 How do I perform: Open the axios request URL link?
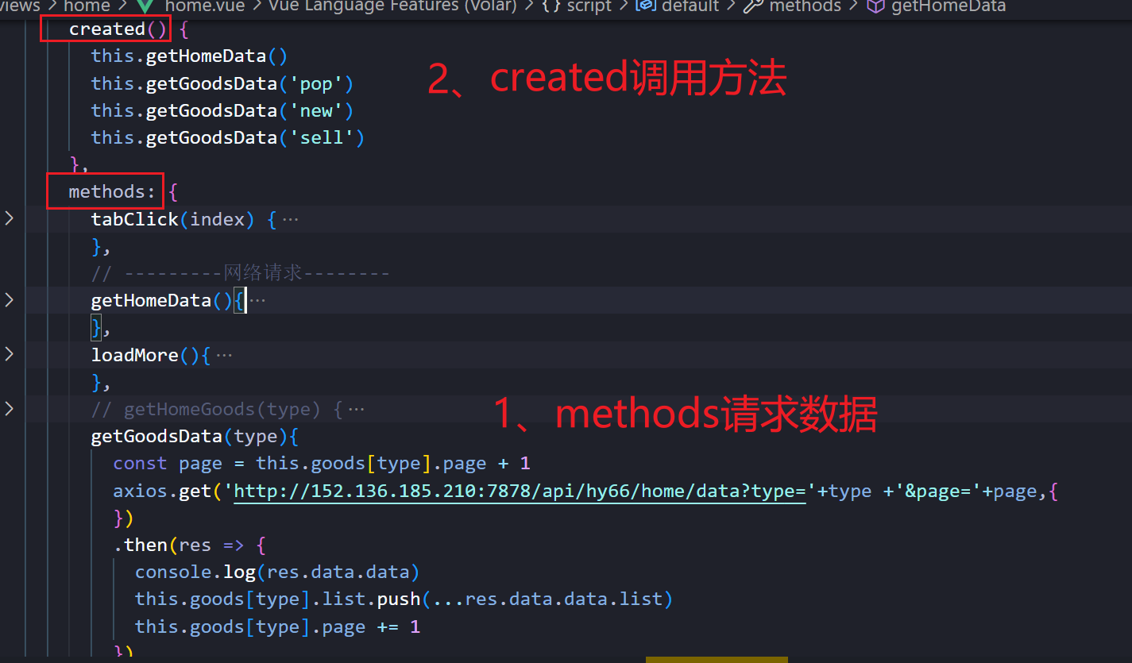point(520,491)
